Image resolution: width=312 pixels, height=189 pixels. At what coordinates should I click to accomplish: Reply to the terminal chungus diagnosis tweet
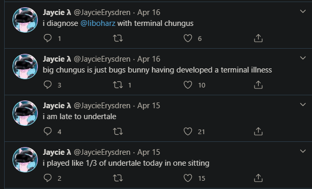click(48, 38)
